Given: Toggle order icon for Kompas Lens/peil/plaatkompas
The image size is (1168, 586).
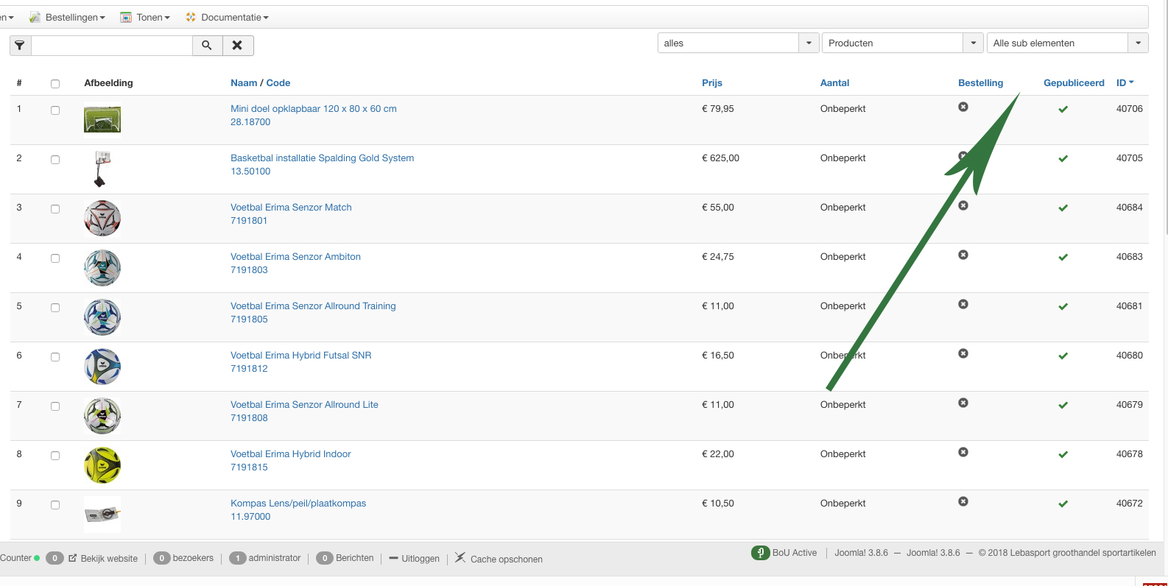Looking at the screenshot, I should (963, 501).
